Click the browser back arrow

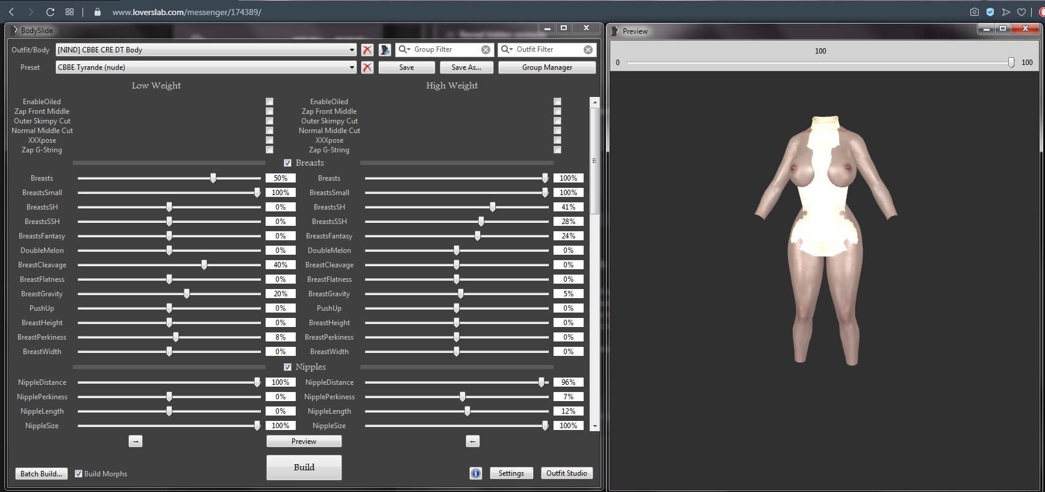point(11,12)
